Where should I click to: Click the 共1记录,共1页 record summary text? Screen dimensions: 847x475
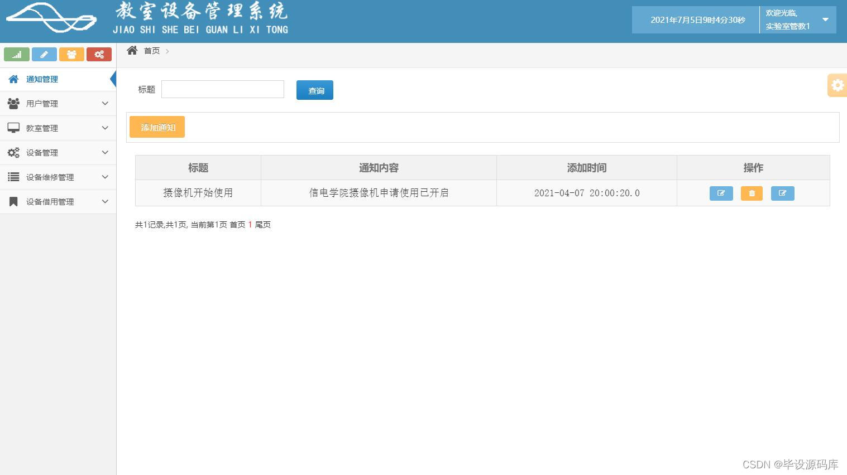(161, 225)
